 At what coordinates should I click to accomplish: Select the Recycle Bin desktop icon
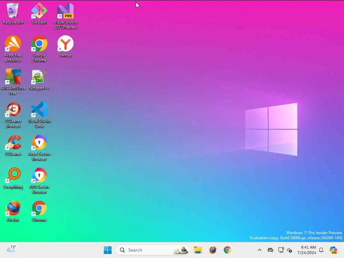tap(13, 13)
